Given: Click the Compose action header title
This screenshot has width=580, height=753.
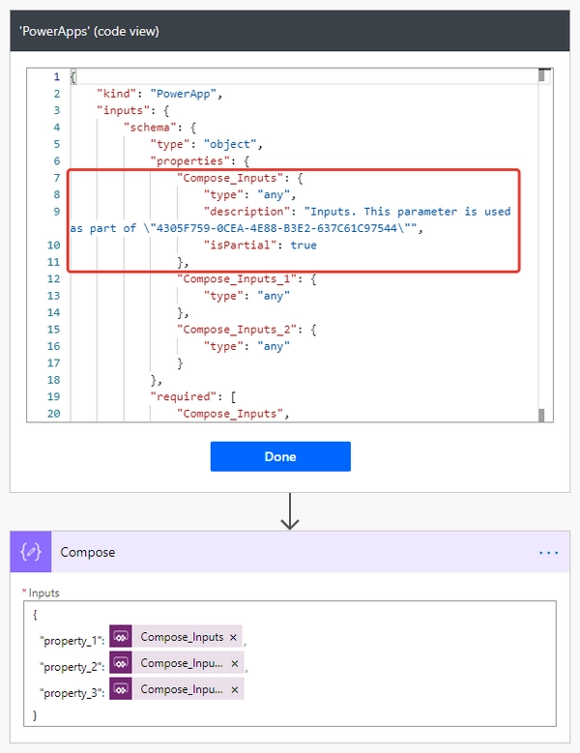Looking at the screenshot, I should 87,552.
